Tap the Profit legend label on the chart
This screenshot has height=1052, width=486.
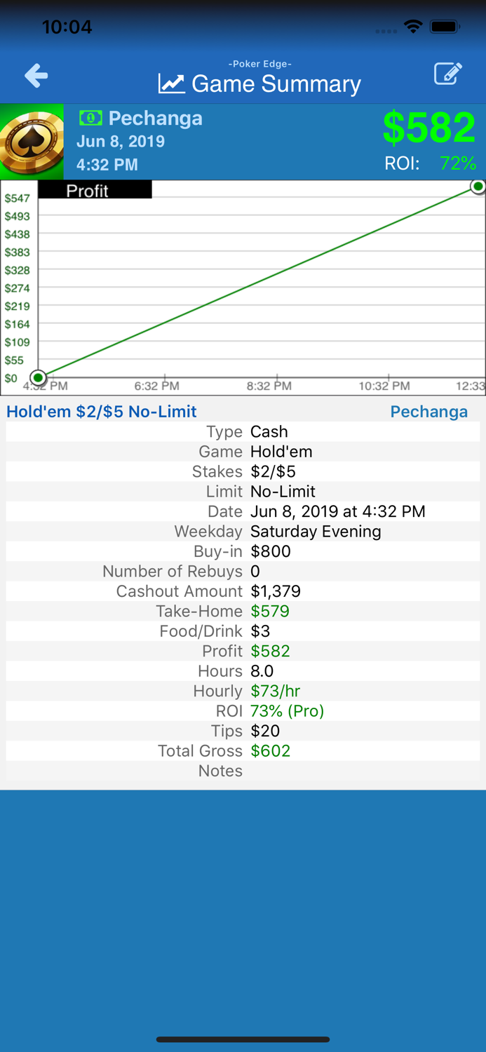(88, 190)
